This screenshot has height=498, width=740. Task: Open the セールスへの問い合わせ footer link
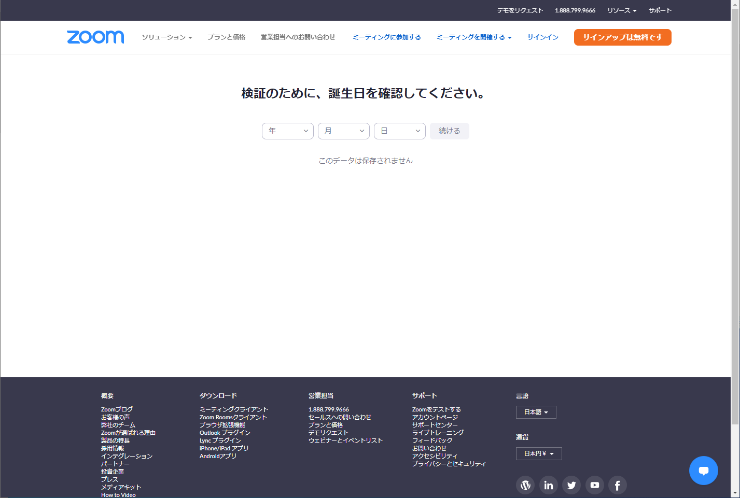coord(340,417)
